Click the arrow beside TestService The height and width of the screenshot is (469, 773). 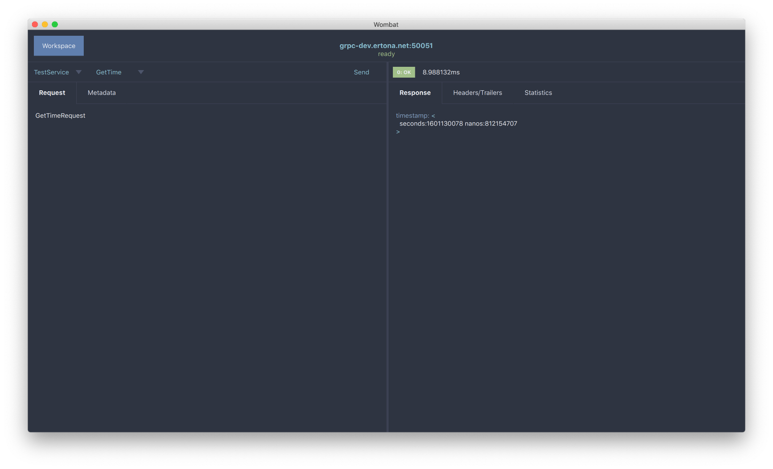click(79, 72)
